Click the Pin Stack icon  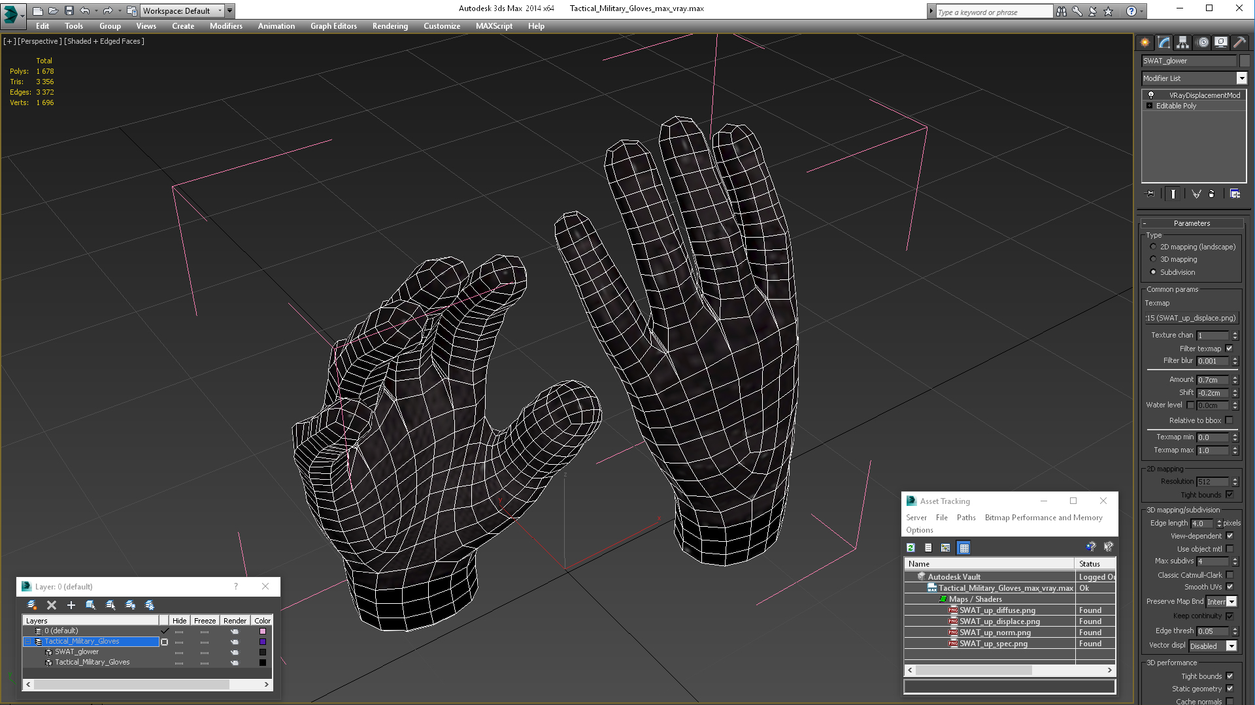coord(1150,194)
